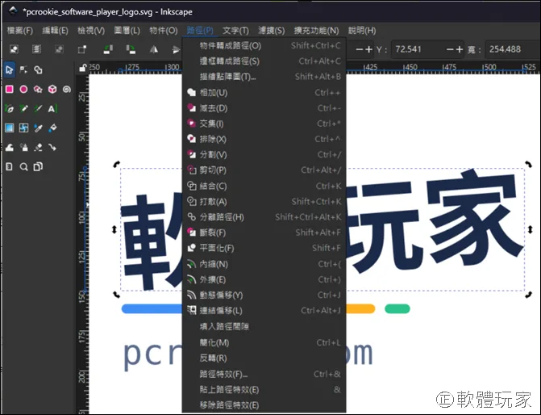Choose 平面化(F) flatten entry

(x=264, y=249)
